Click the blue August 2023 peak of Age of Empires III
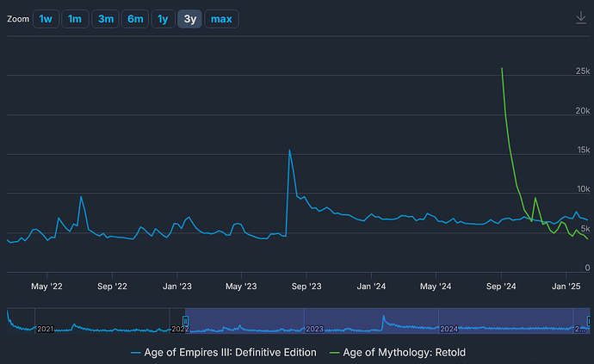Viewport: 594px width, 364px height. point(290,151)
